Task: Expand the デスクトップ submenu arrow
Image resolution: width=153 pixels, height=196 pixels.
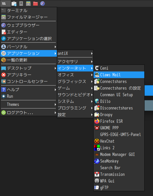Action: coord(55,68)
